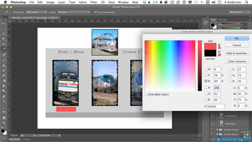Image resolution: width=252 pixels, height=142 pixels.
Task: Select the Rectangle shape tool
Action: coord(4,112)
